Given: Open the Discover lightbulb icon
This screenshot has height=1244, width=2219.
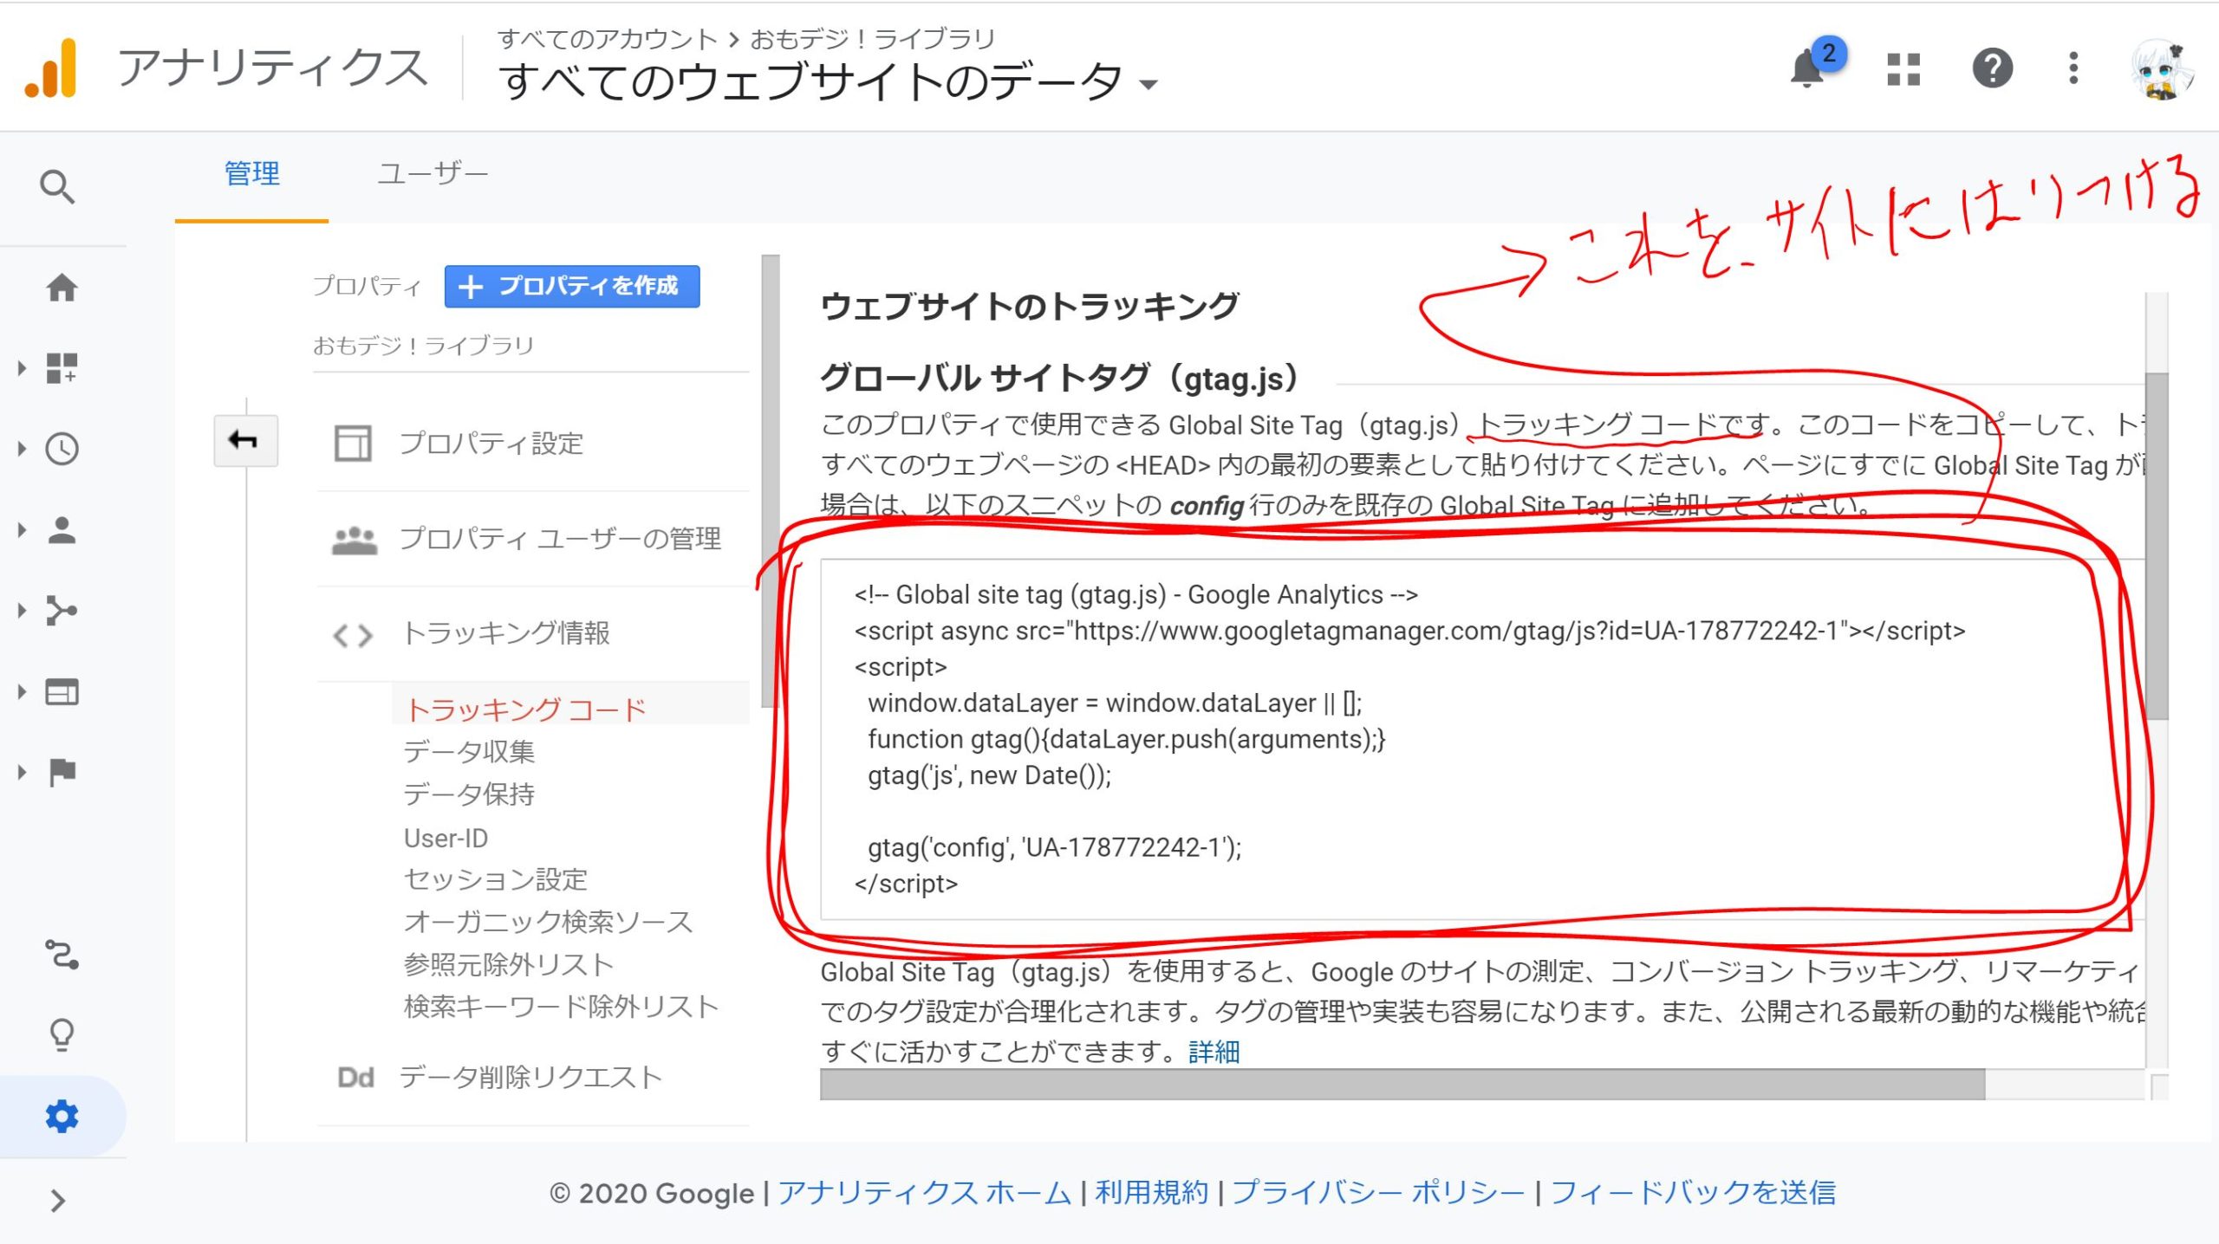Looking at the screenshot, I should pos(62,1034).
